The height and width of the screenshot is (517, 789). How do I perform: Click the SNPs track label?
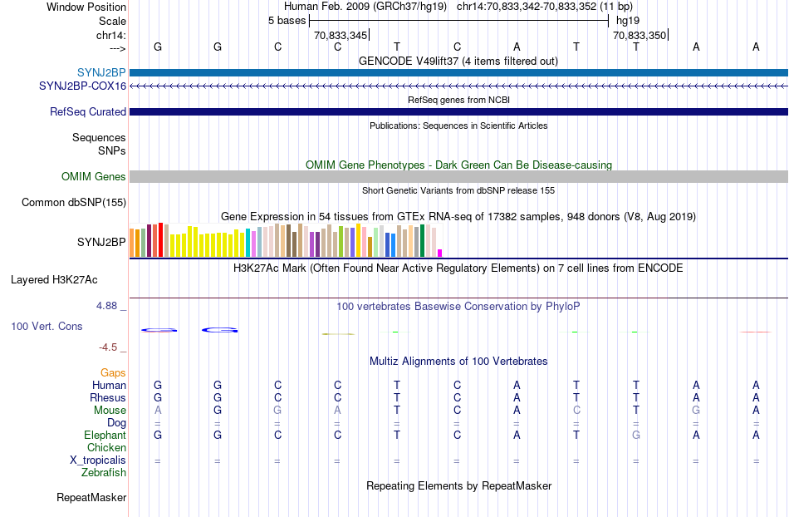point(112,150)
